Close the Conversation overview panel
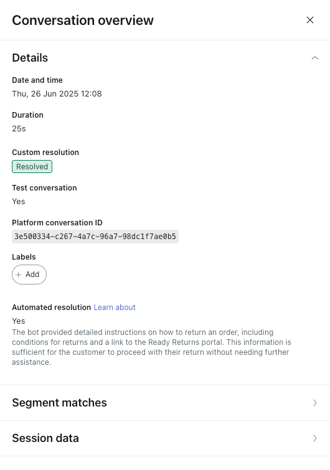 310,20
